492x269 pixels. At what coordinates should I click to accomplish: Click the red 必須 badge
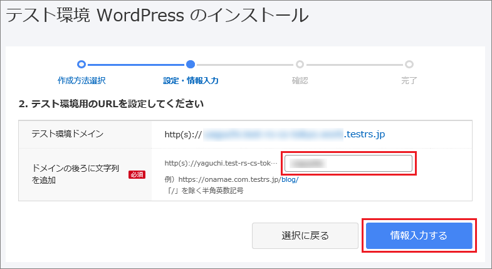click(x=137, y=174)
